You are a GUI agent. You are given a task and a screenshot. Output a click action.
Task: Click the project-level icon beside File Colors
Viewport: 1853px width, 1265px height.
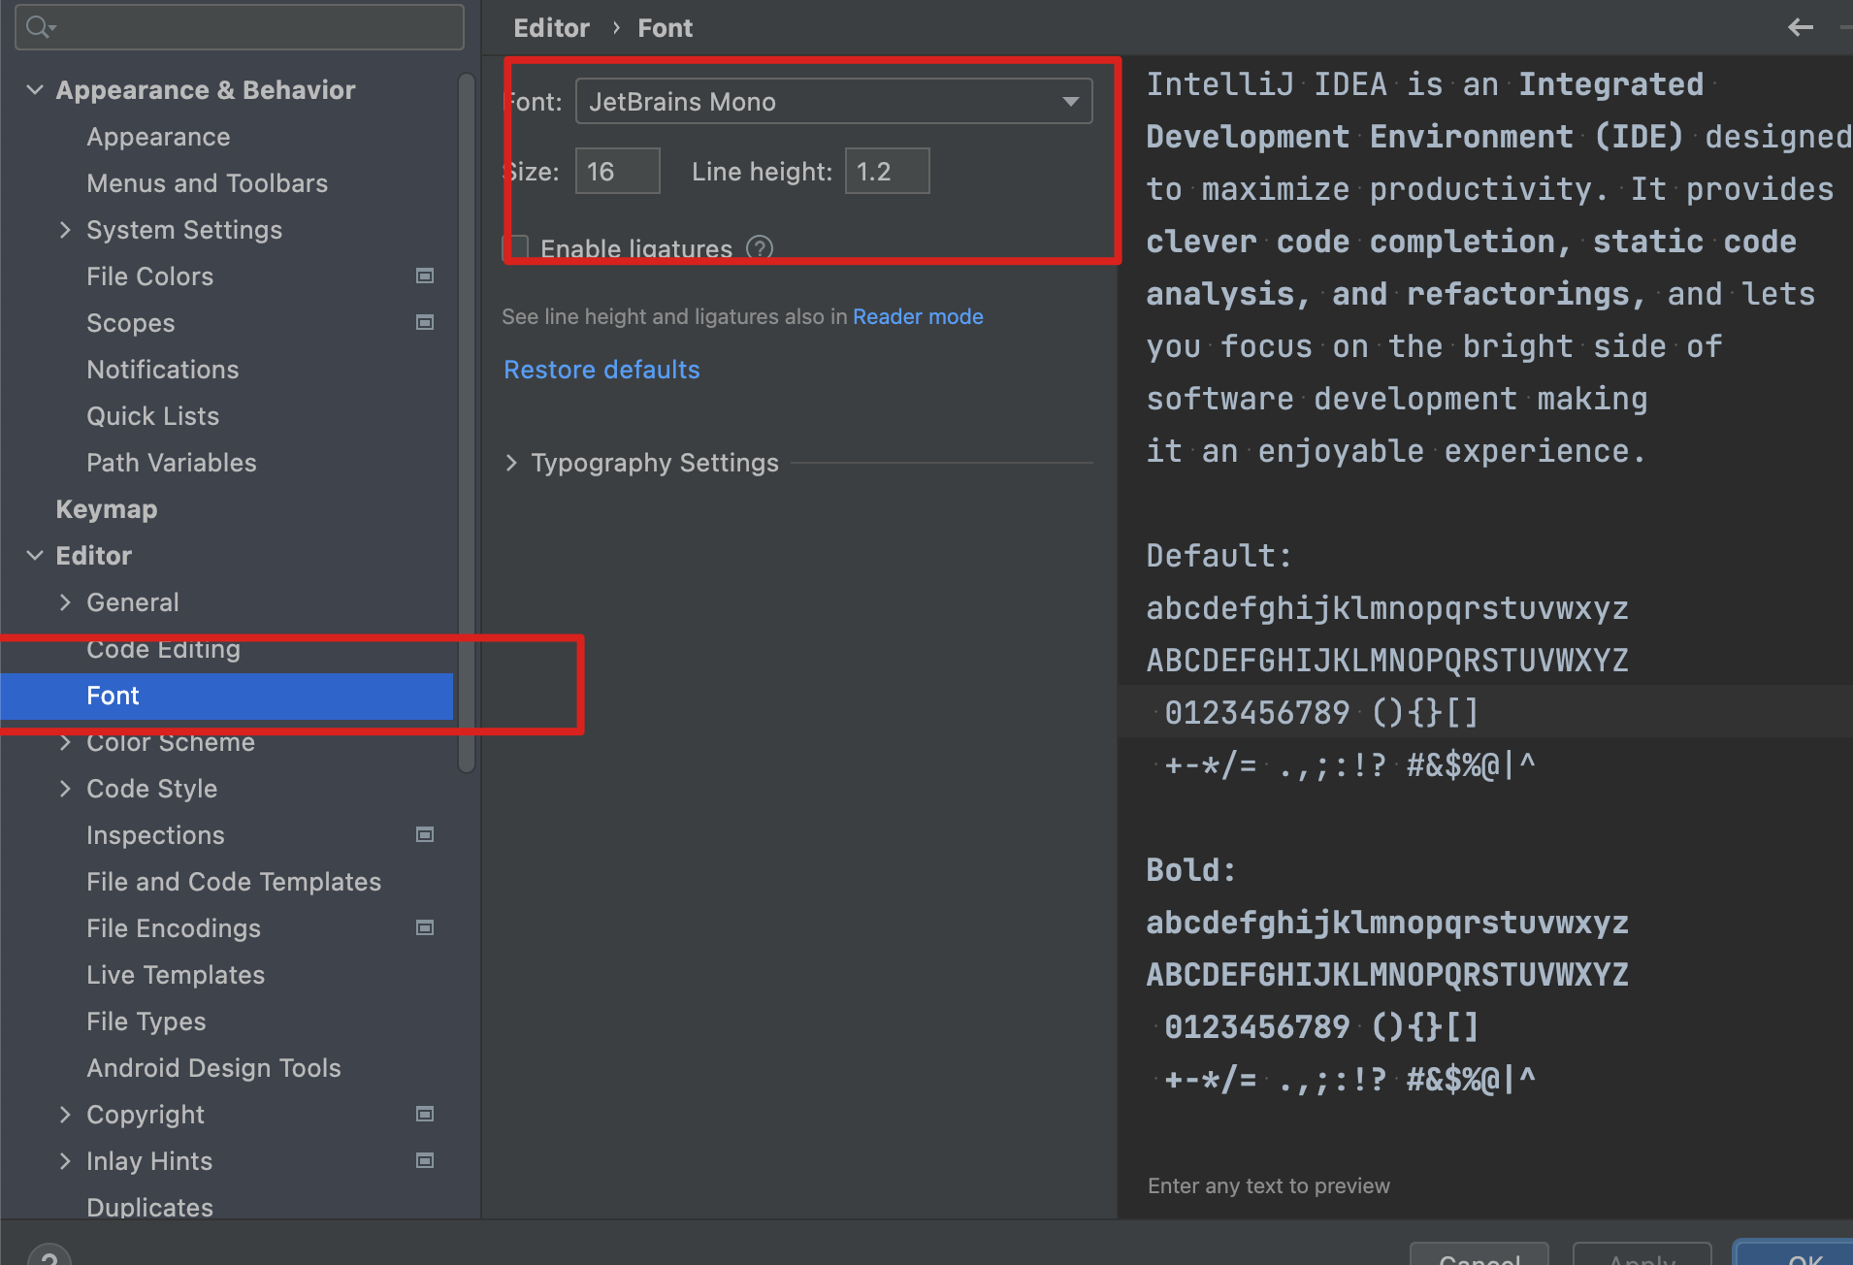425,276
